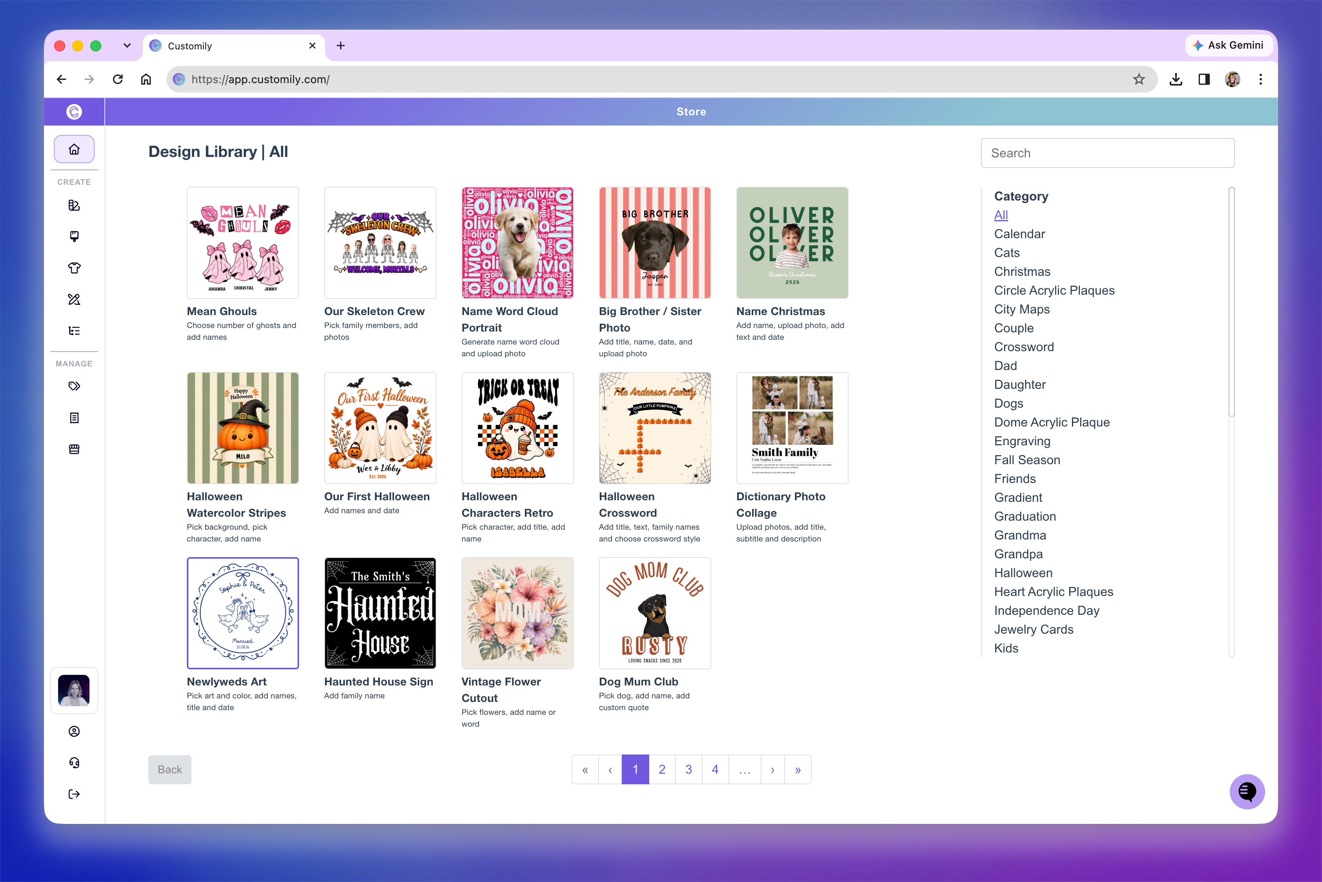Select the Customily browser tab
The width and height of the screenshot is (1322, 882).
coord(234,46)
